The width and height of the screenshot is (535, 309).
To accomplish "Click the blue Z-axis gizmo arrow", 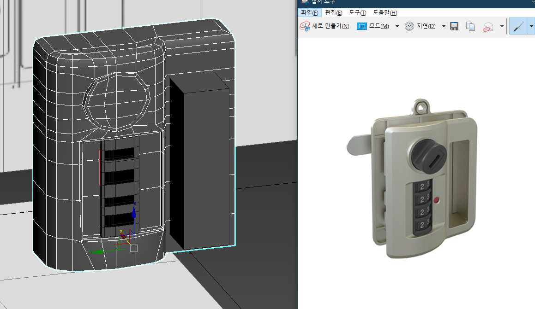I will [134, 212].
